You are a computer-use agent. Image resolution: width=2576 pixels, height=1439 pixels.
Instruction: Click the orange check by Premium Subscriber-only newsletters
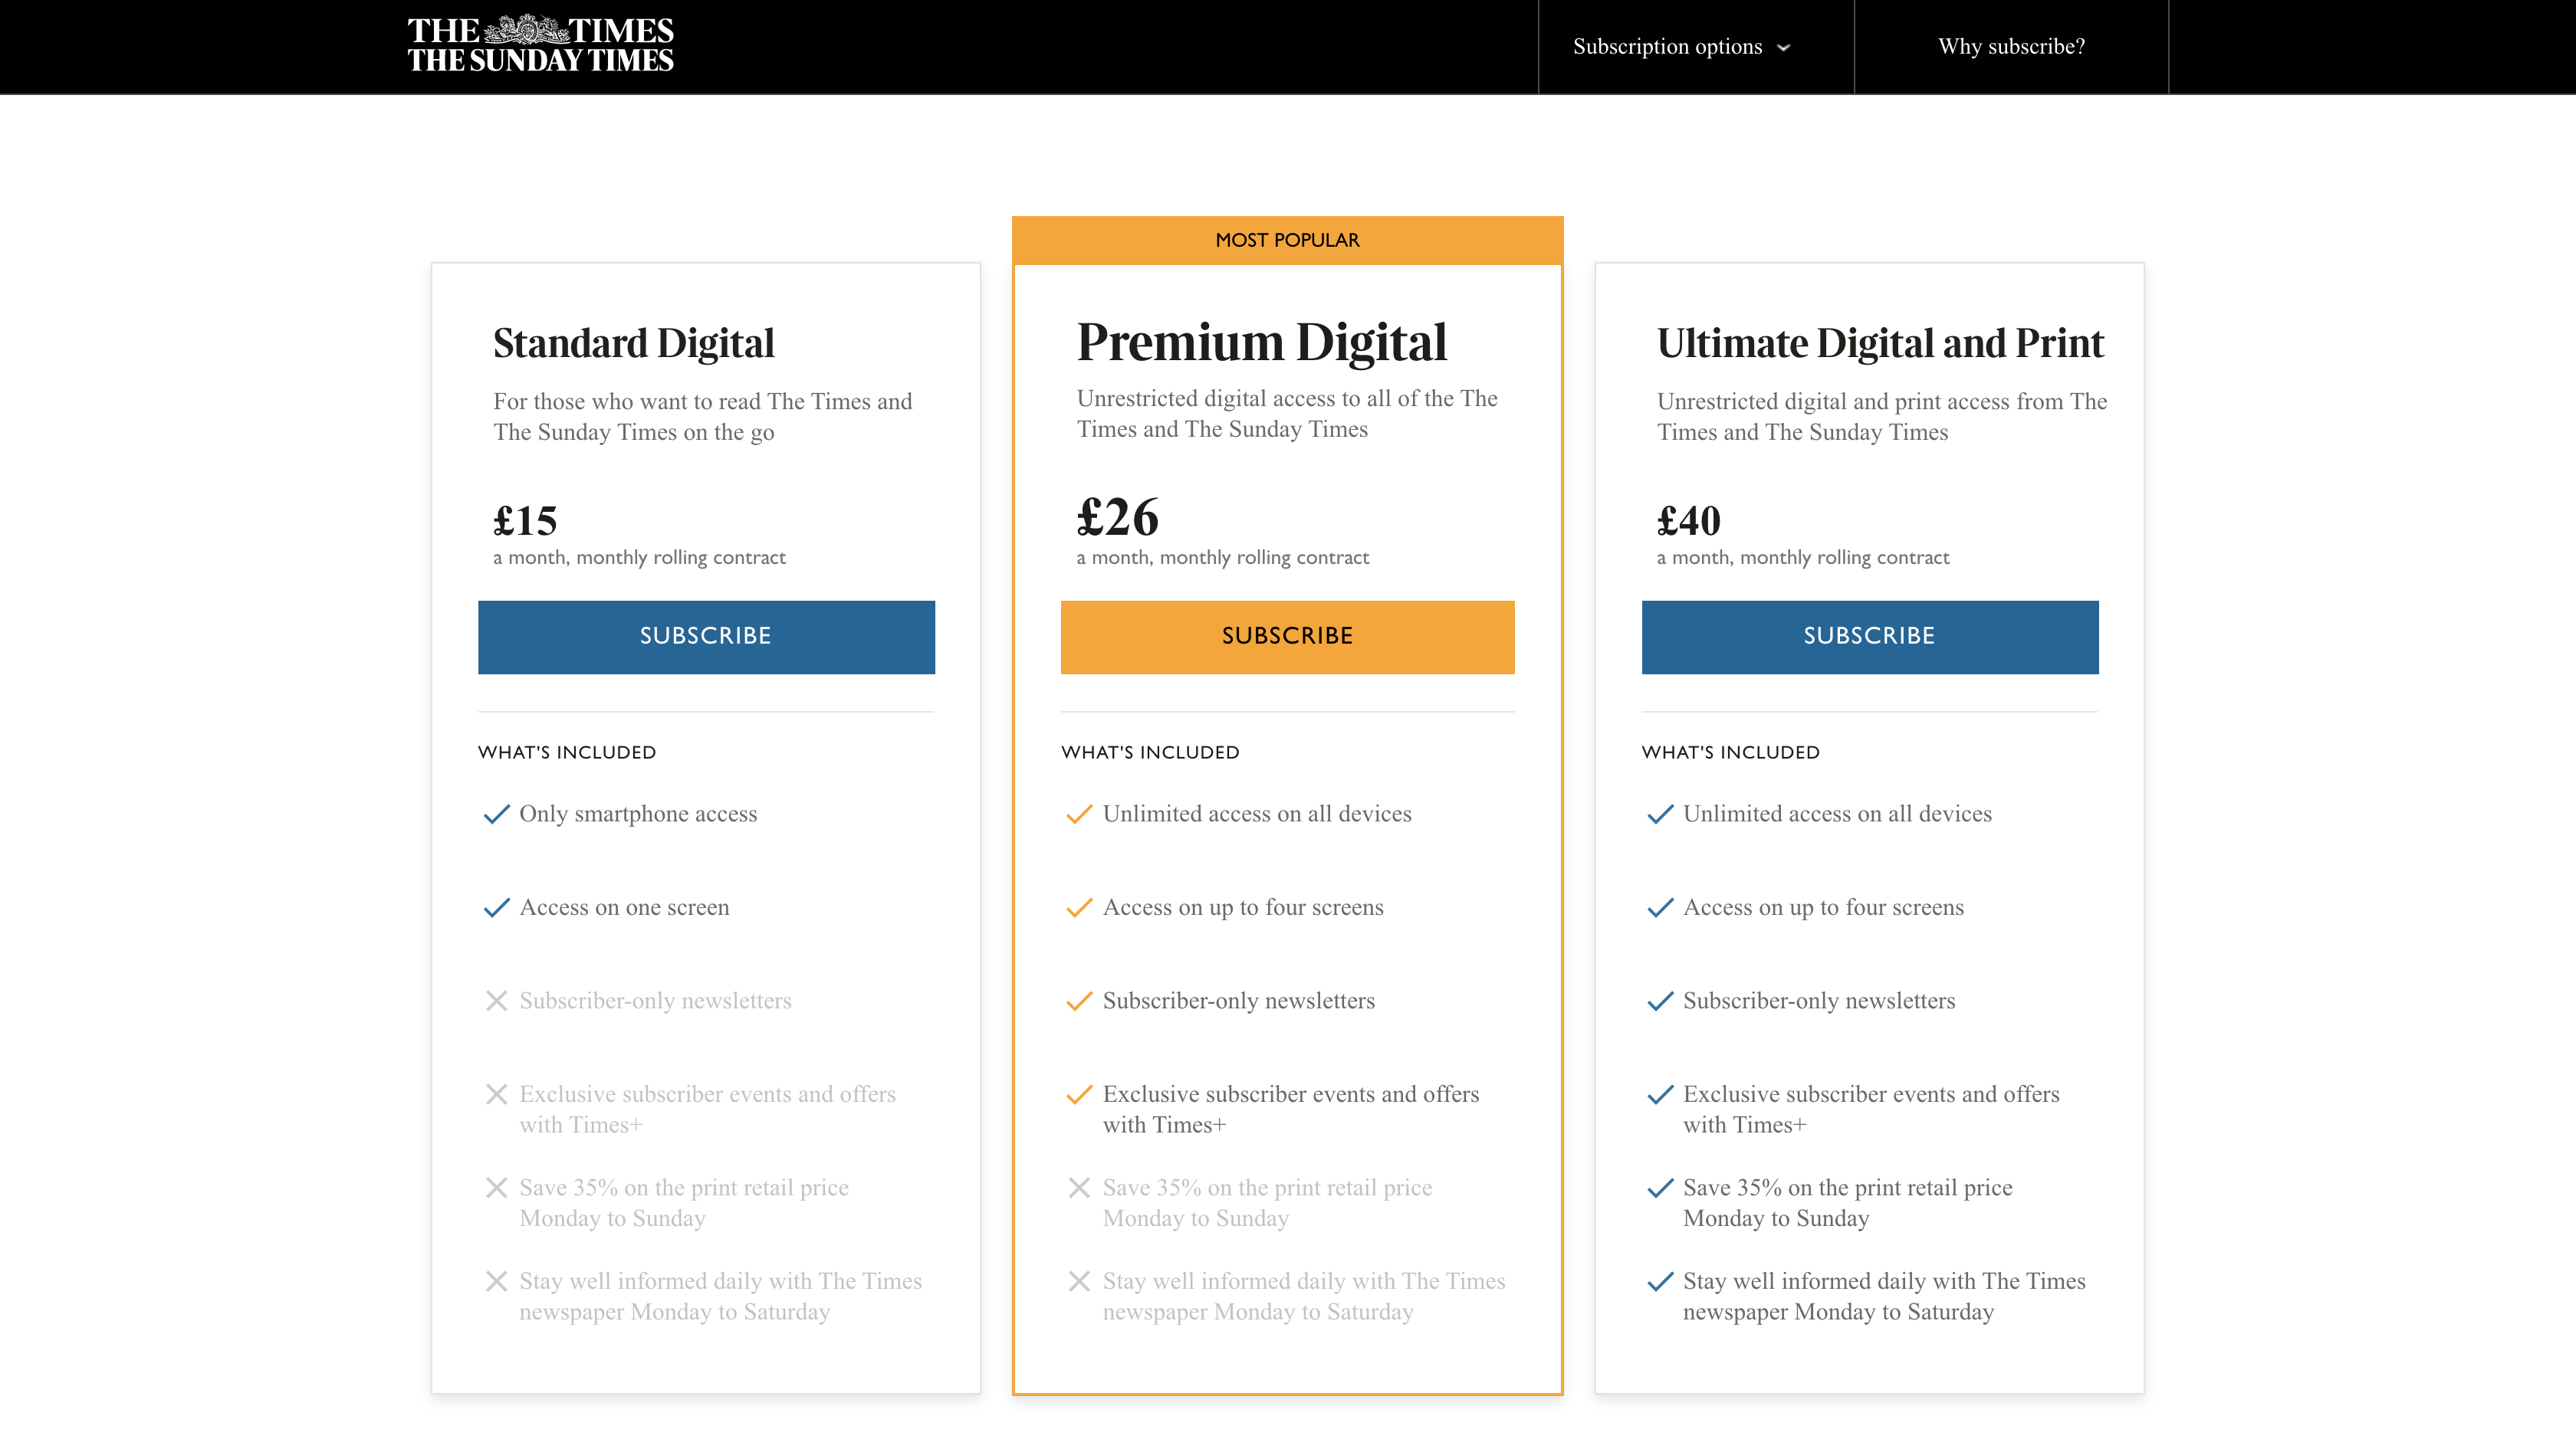(1079, 1001)
